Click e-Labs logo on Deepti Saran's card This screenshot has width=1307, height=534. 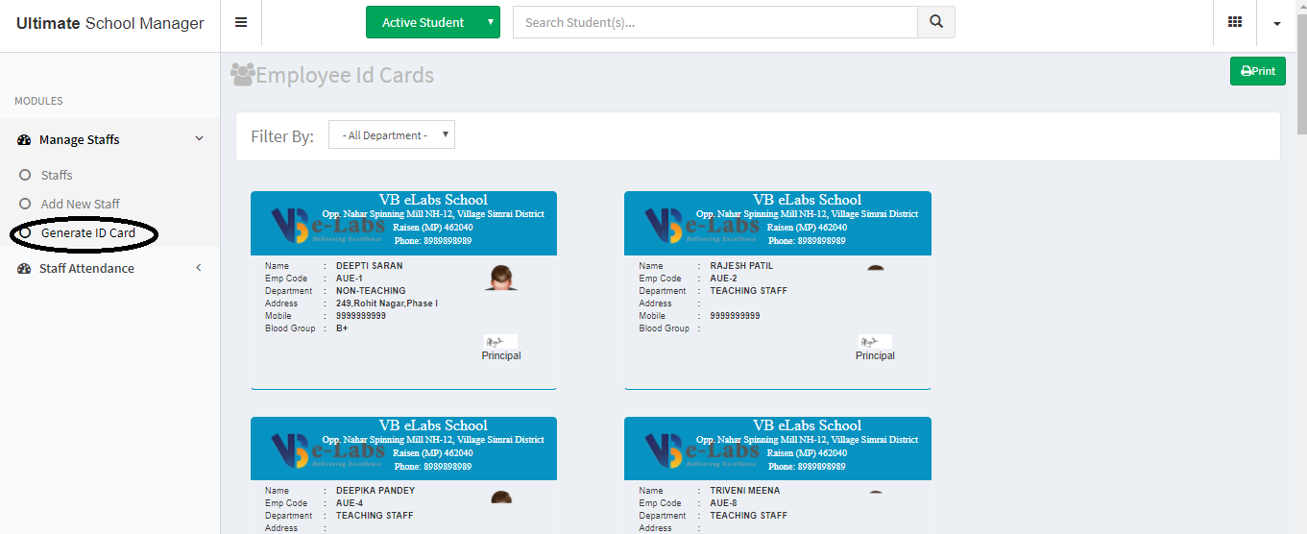(327, 225)
